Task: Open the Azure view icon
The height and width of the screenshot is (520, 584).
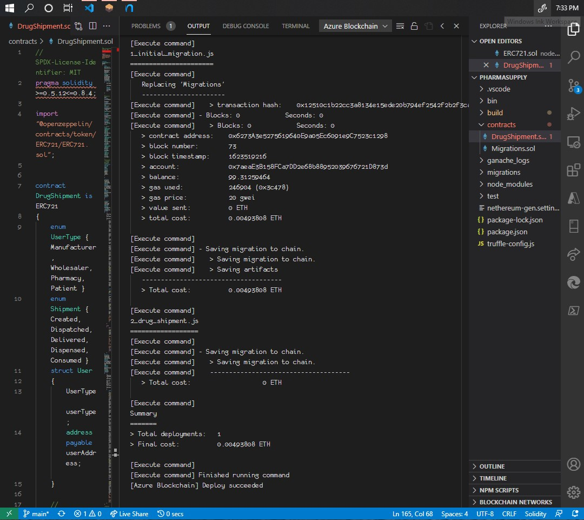Action: pos(573,198)
